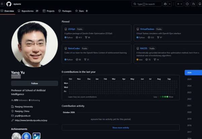The height and width of the screenshot is (139, 202).
Task: Open the issues icon in header
Action: pos(187,4)
